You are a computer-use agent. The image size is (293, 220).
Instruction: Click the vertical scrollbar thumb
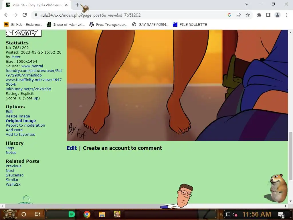[290, 156]
